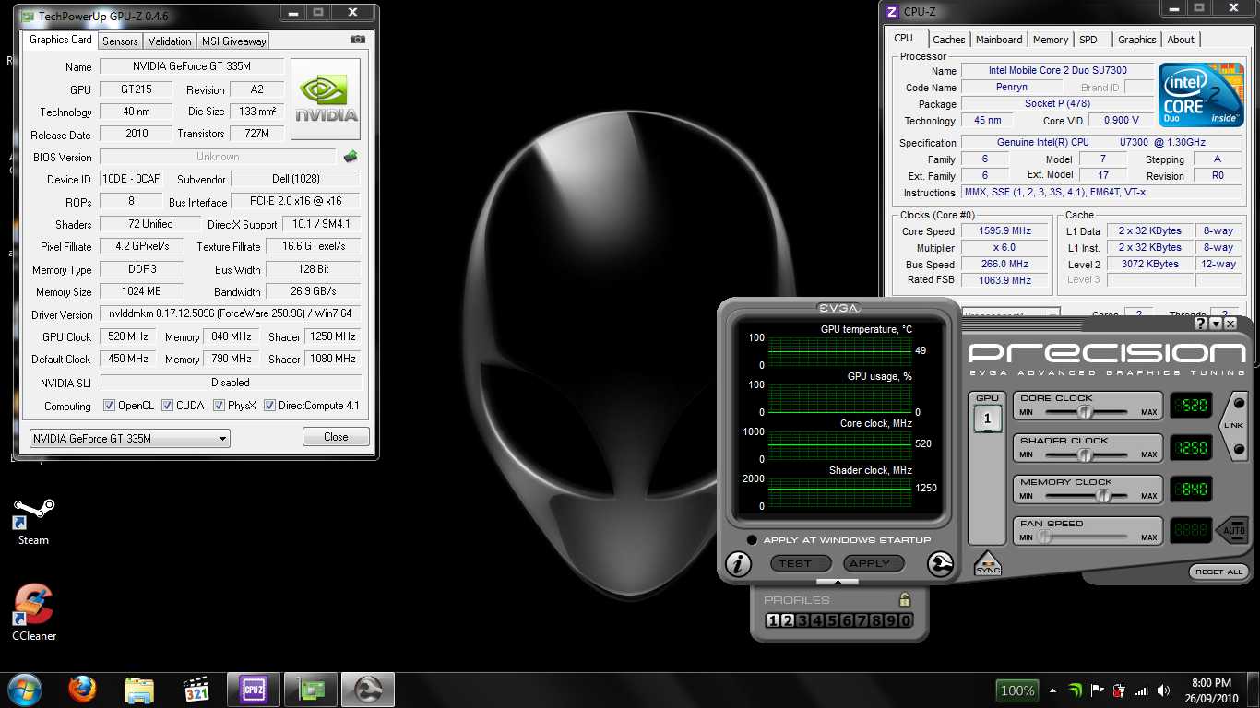Switch to the Validation tab in GPU-Z
1260x708 pixels.
click(x=170, y=41)
